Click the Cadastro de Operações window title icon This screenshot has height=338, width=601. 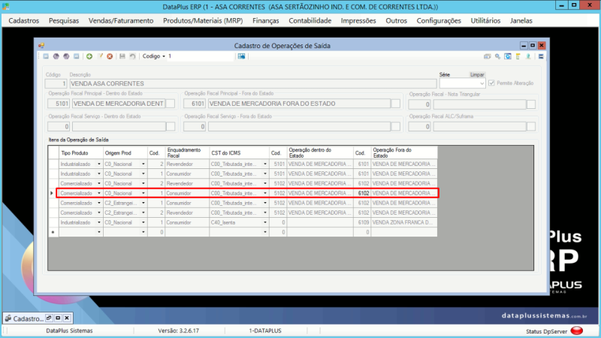point(41,46)
